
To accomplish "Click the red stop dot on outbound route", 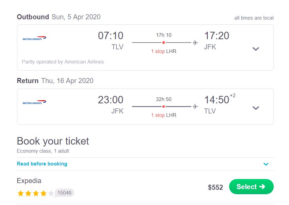I will click(163, 43).
